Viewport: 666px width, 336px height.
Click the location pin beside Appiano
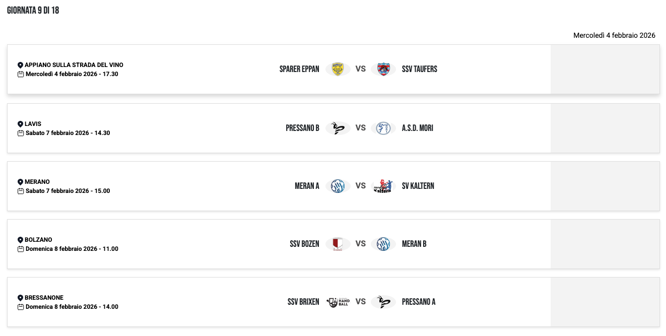pos(20,65)
